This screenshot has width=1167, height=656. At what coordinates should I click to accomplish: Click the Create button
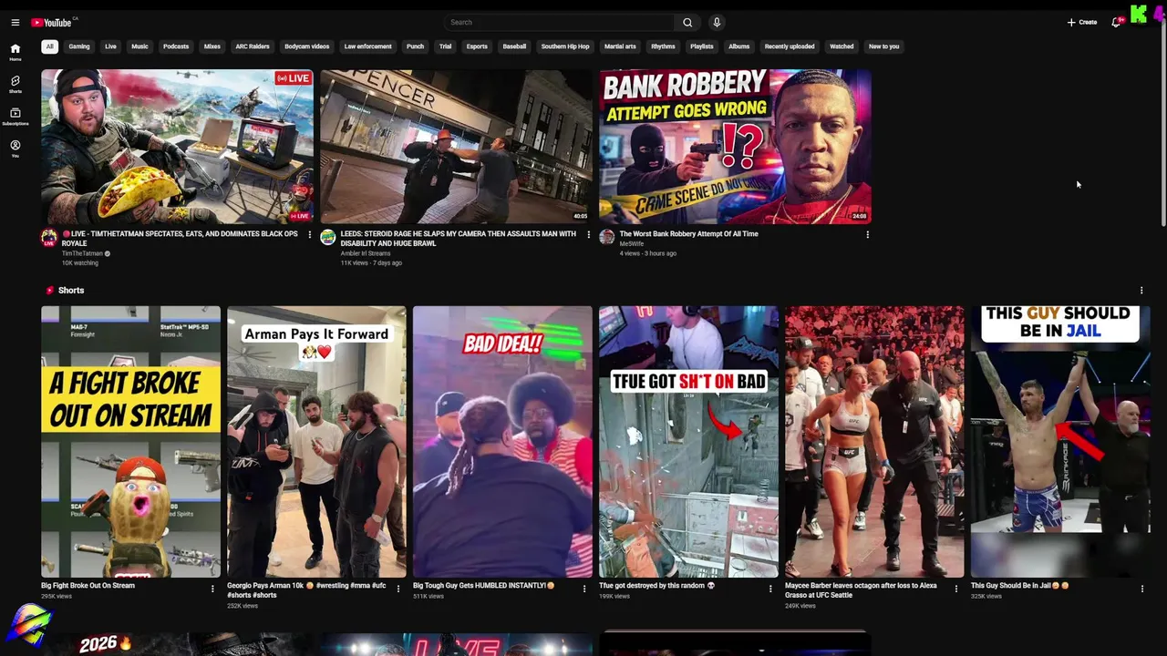pos(1082,23)
